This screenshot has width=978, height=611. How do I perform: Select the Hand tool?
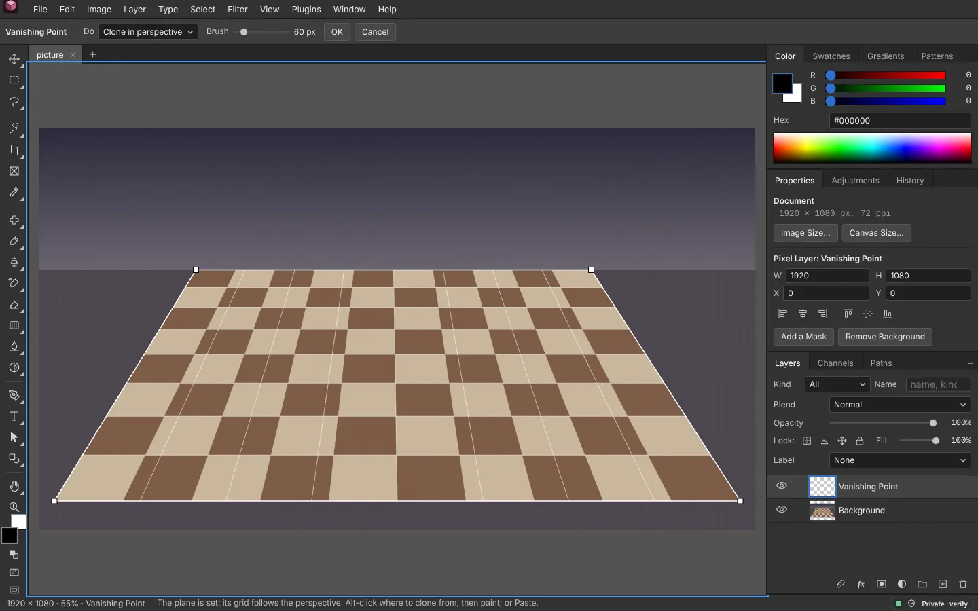pyautogui.click(x=14, y=486)
